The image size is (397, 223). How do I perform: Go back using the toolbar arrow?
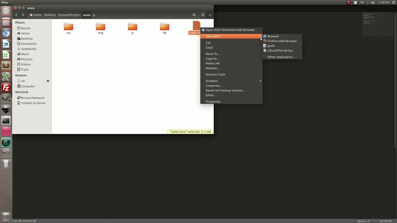16,15
